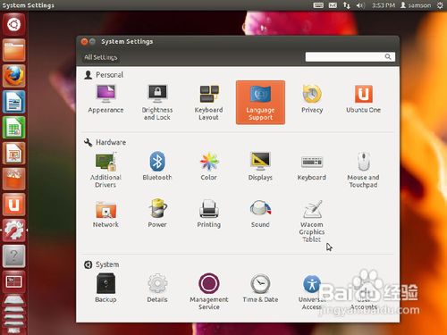Open Network settings
The width and height of the screenshot is (447, 335).
(x=105, y=214)
